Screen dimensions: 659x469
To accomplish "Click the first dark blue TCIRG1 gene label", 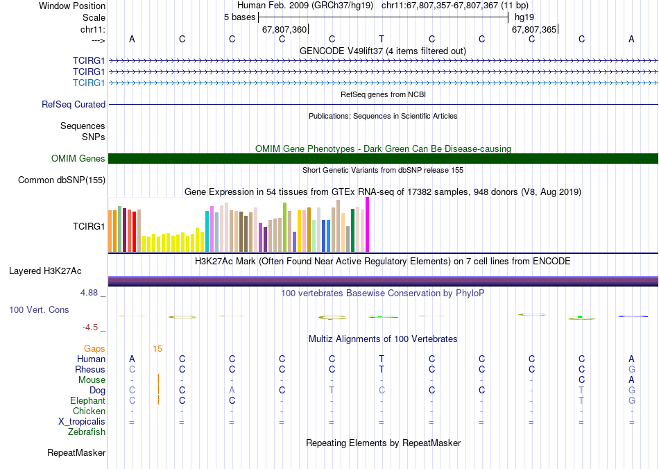I will coord(89,60).
